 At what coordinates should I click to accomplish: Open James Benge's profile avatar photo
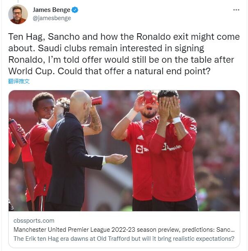[x=18, y=14]
